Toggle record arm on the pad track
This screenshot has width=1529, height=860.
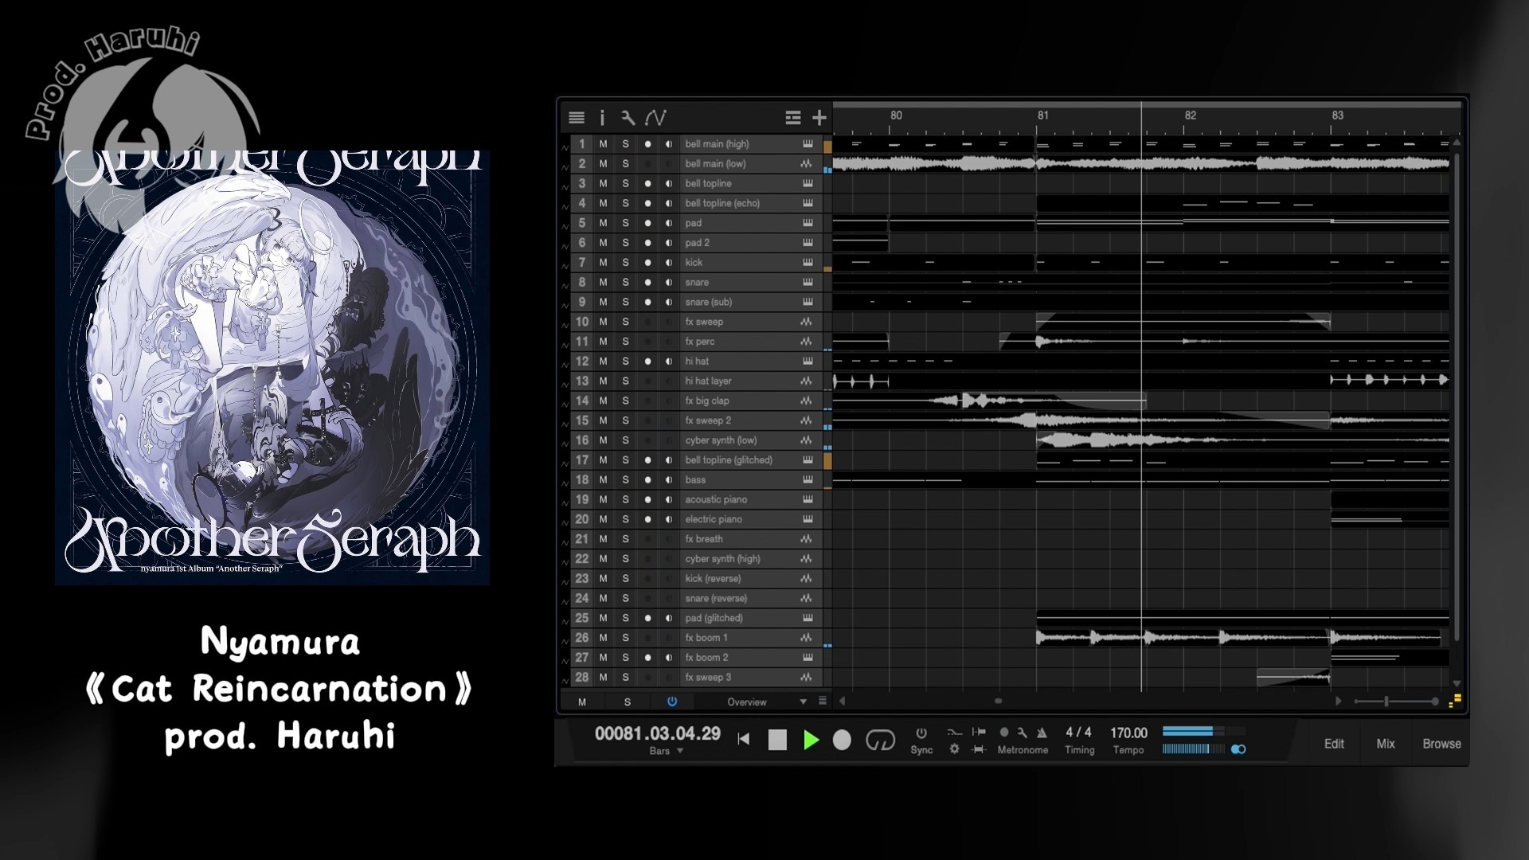pyautogui.click(x=647, y=224)
